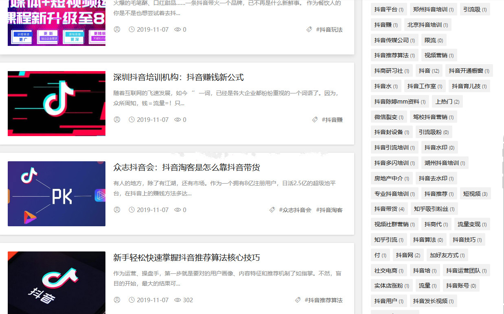The height and width of the screenshot is (314, 504).
Task: Select the 郑州抖音培训 tag
Action: coord(433,9)
